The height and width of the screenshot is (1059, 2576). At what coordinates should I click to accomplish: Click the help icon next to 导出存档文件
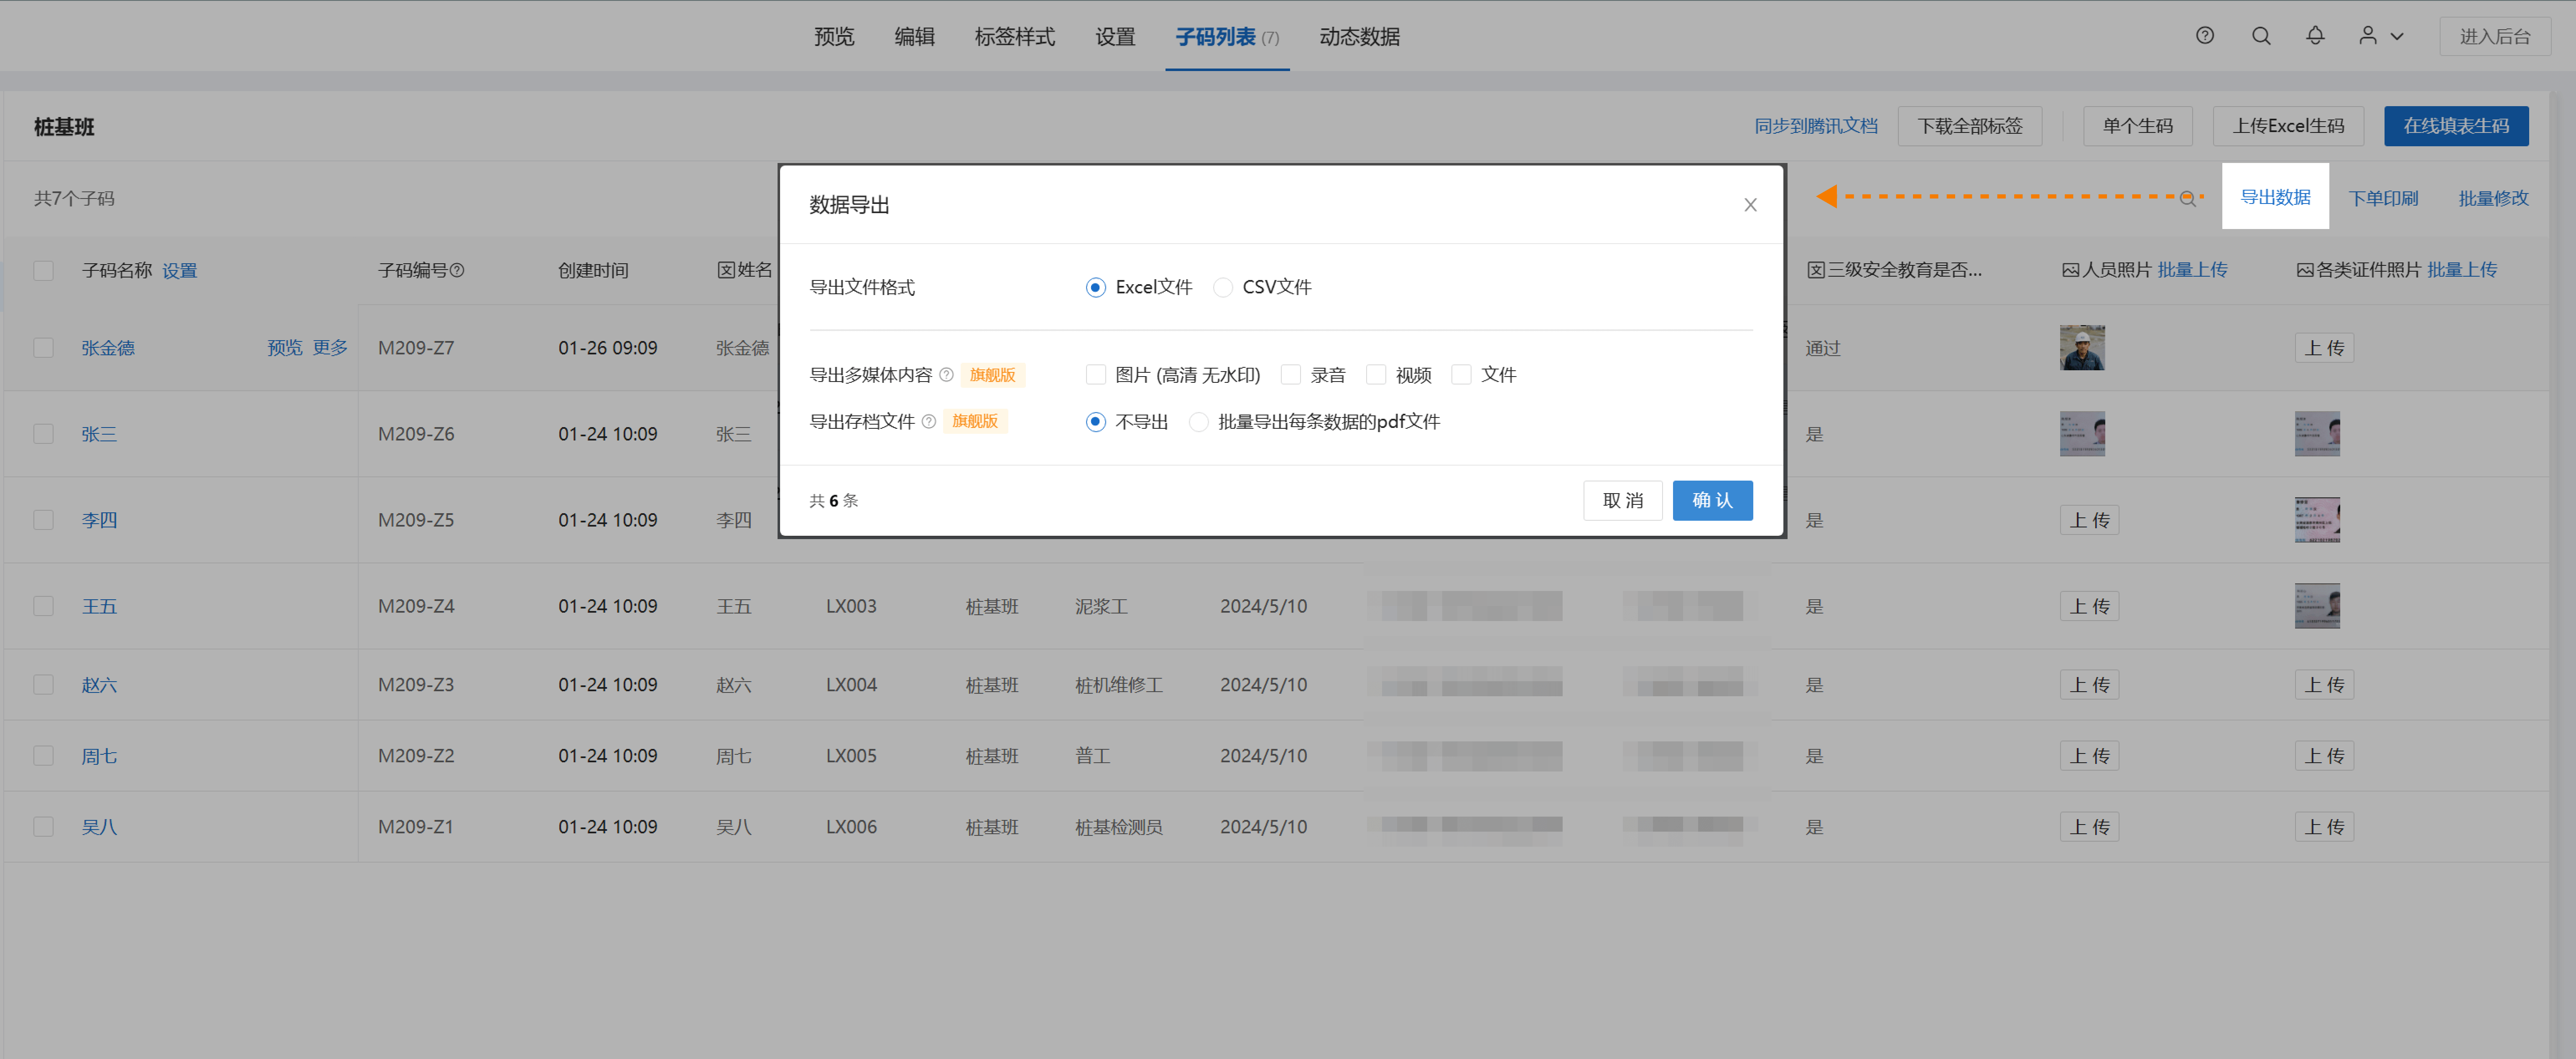pos(929,422)
